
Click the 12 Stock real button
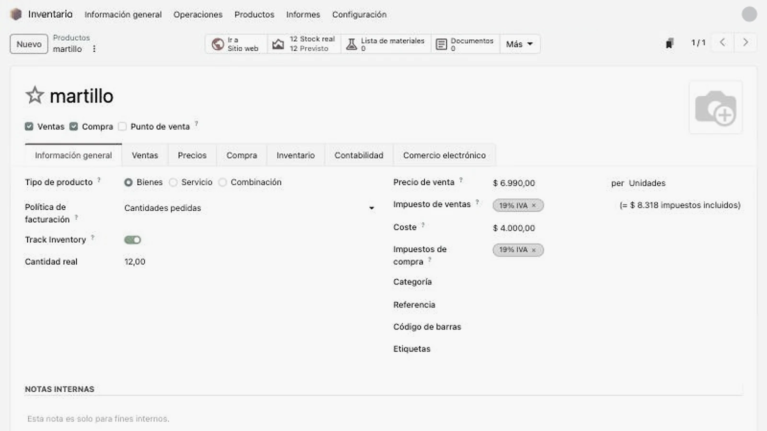[x=304, y=44]
